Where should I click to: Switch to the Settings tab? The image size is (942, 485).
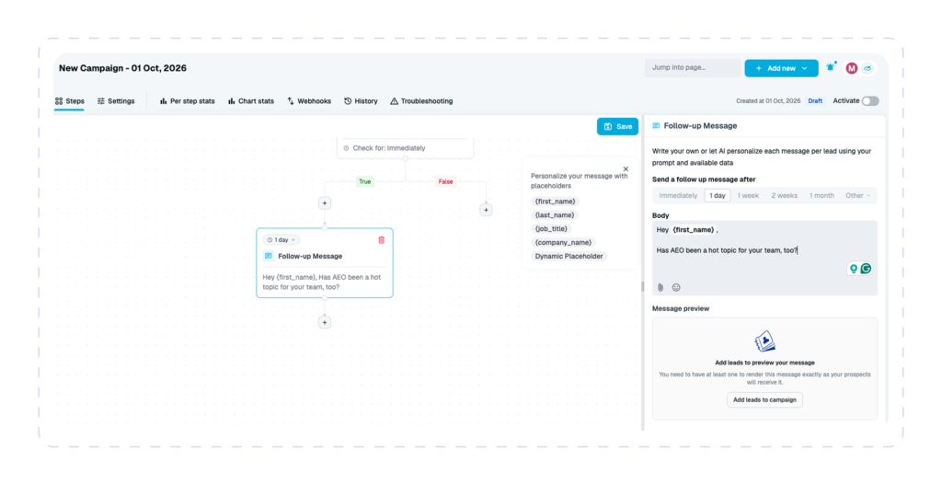click(116, 101)
